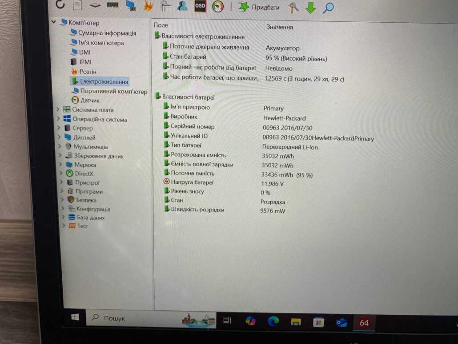
Task: Open the Report document toolbar icon
Action: pyautogui.click(x=77, y=5)
